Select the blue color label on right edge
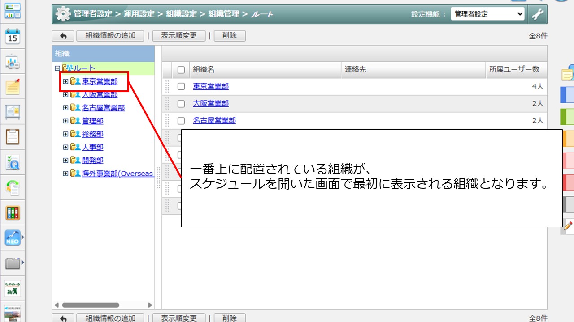The width and height of the screenshot is (574, 322). (x=567, y=95)
